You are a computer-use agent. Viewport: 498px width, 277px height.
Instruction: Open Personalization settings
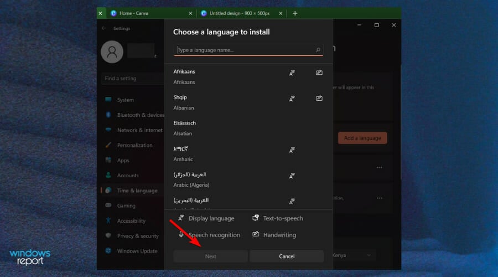pyautogui.click(x=133, y=145)
